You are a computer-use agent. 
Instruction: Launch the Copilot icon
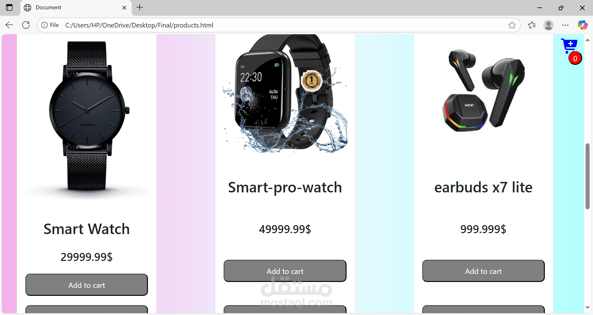point(583,25)
